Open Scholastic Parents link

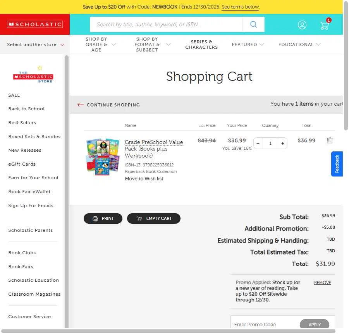[31, 230]
